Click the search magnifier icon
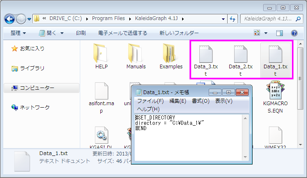This screenshot has width=307, height=178. 298,19
